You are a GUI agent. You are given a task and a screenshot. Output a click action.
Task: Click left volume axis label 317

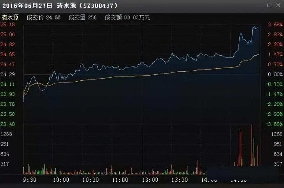point(4,164)
